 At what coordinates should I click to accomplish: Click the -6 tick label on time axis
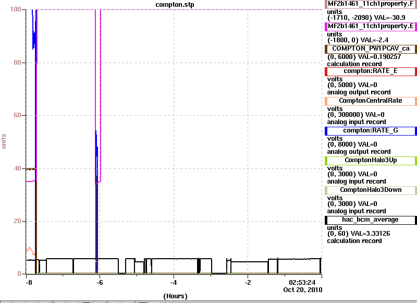pos(100,283)
